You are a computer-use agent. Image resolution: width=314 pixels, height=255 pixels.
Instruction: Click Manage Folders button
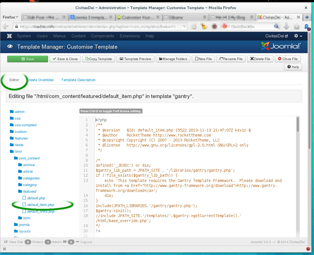tap(173, 59)
